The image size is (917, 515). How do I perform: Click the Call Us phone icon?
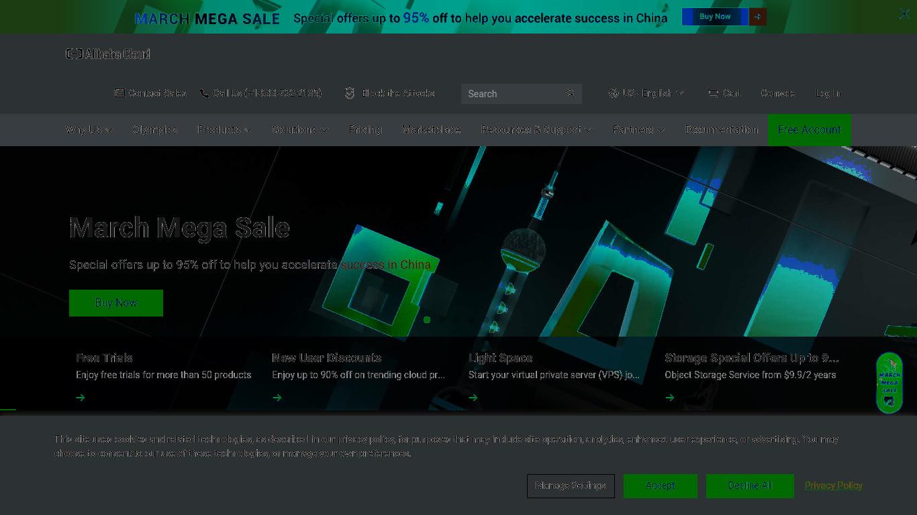(204, 93)
